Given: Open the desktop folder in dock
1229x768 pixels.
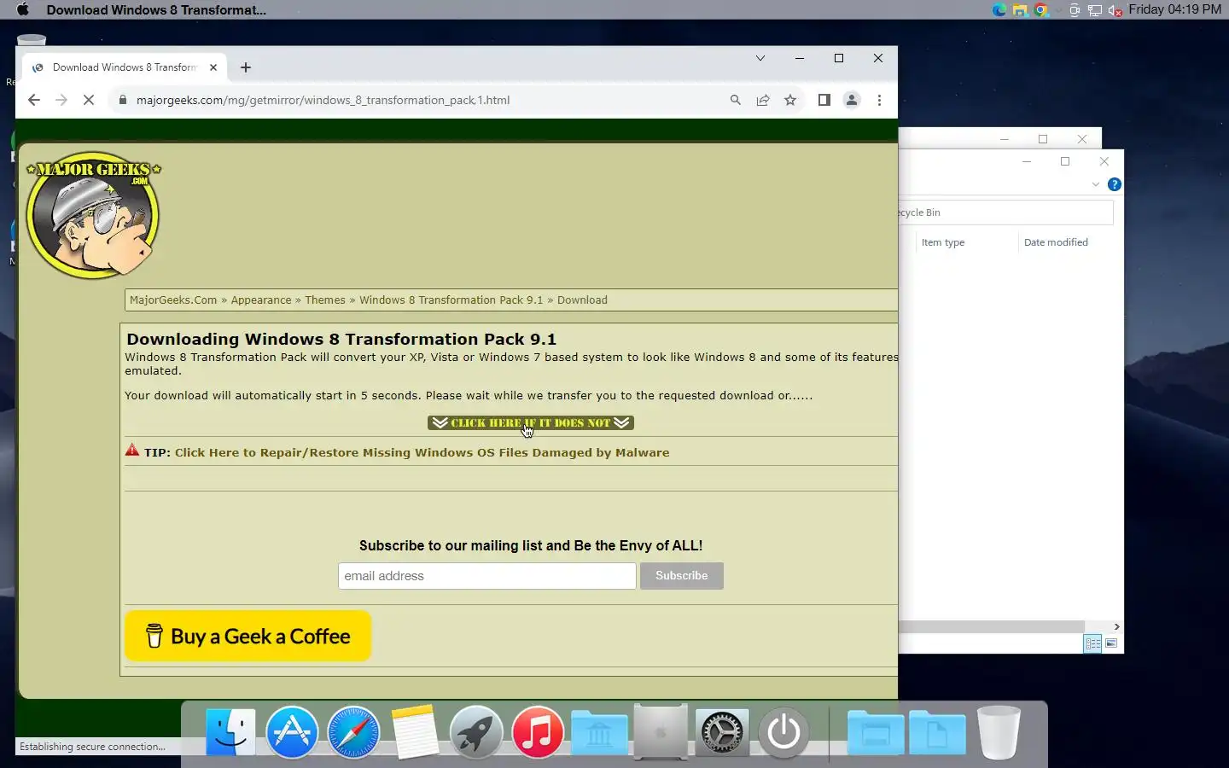Looking at the screenshot, I should (x=876, y=732).
